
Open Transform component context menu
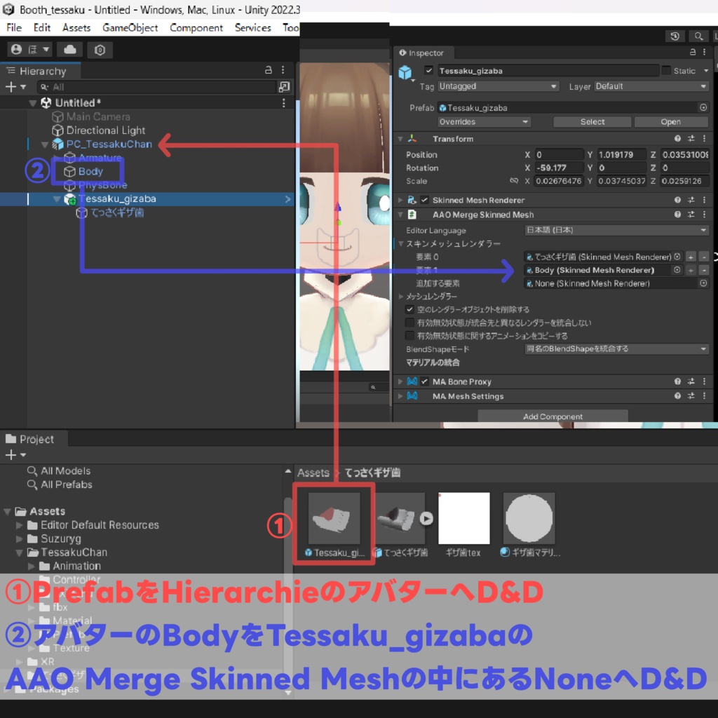(x=705, y=138)
